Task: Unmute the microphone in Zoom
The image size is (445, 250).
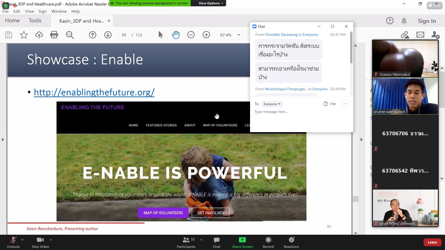Action: [x=13, y=243]
